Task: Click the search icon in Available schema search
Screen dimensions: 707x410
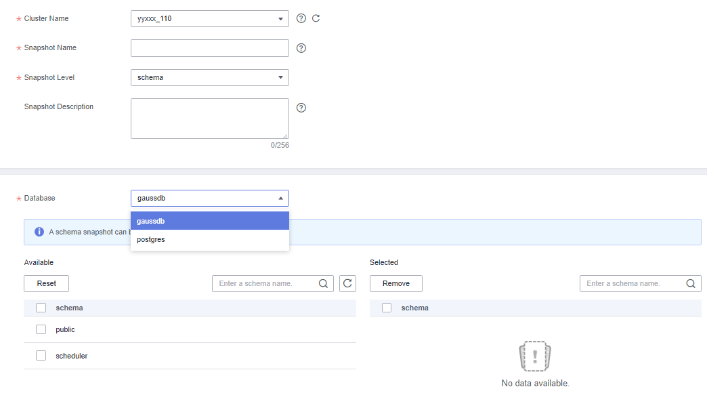Action: coord(324,284)
